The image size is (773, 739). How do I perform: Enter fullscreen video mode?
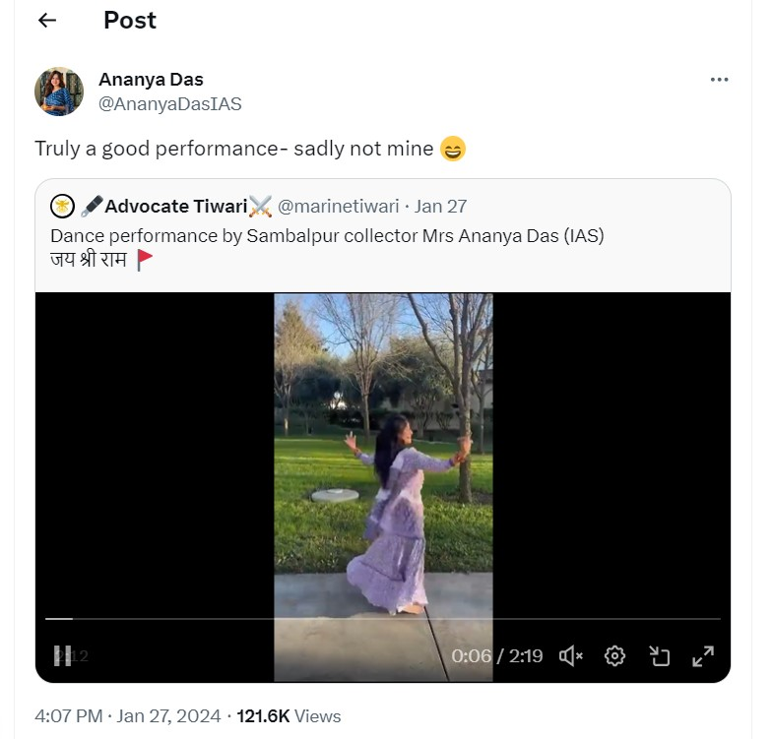(x=703, y=655)
